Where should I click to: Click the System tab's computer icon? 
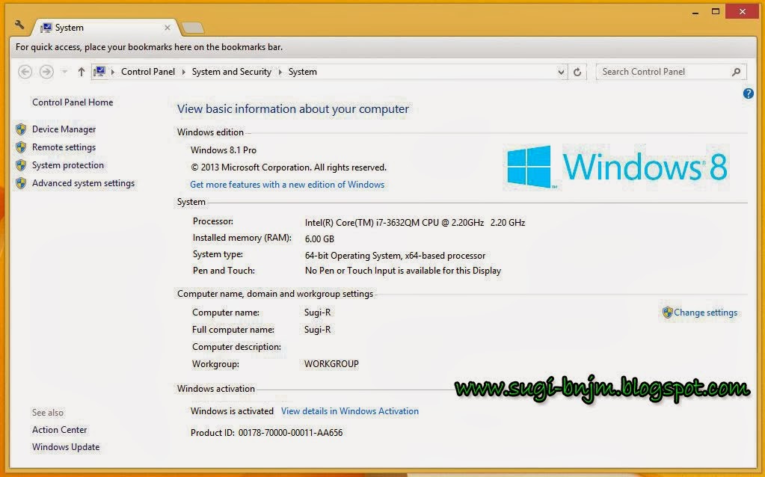point(46,28)
